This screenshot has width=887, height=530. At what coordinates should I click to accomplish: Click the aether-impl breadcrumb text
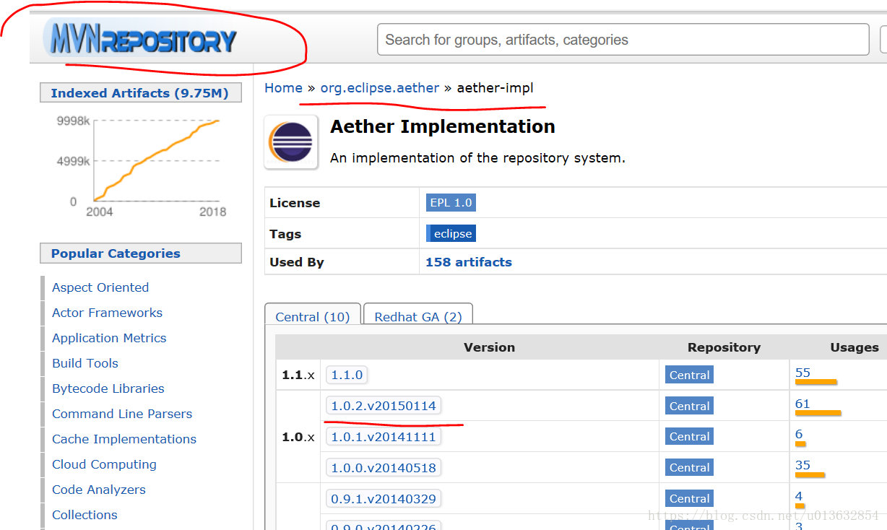click(x=496, y=88)
